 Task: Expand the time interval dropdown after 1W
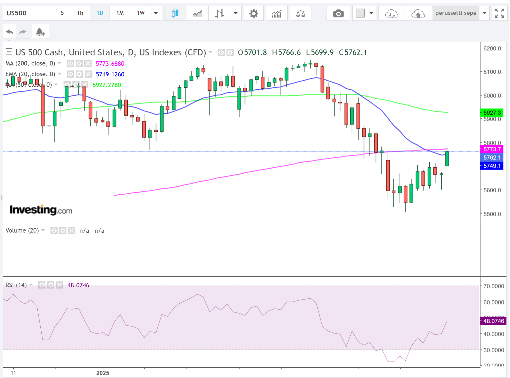[156, 13]
